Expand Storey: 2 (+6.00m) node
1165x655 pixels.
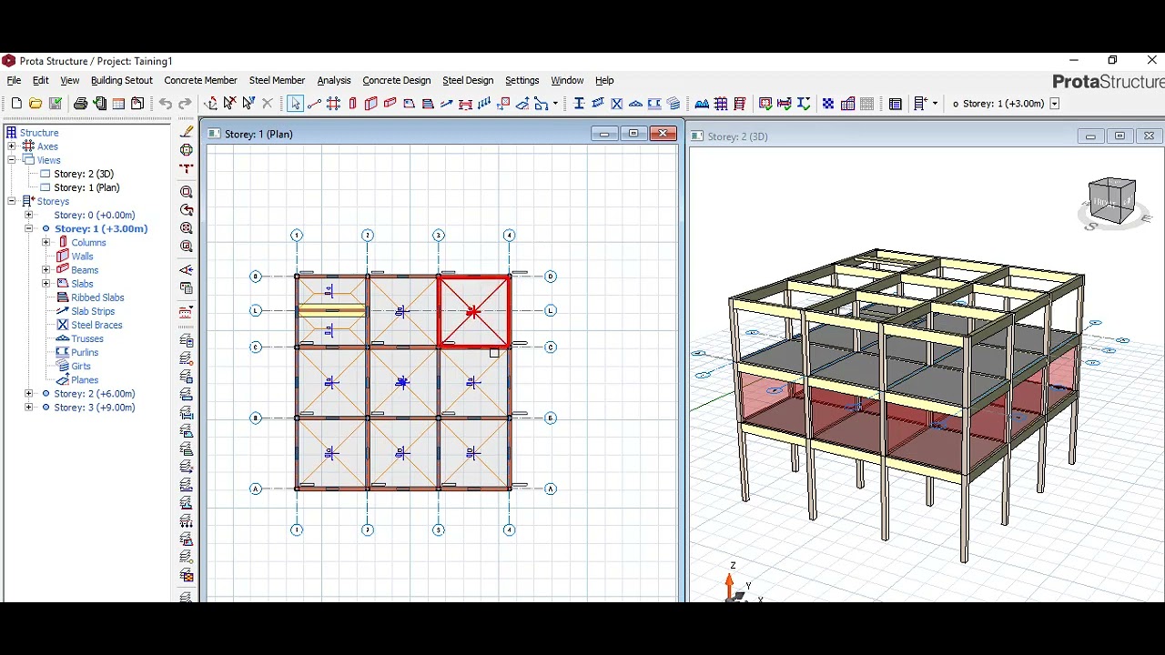click(x=28, y=394)
